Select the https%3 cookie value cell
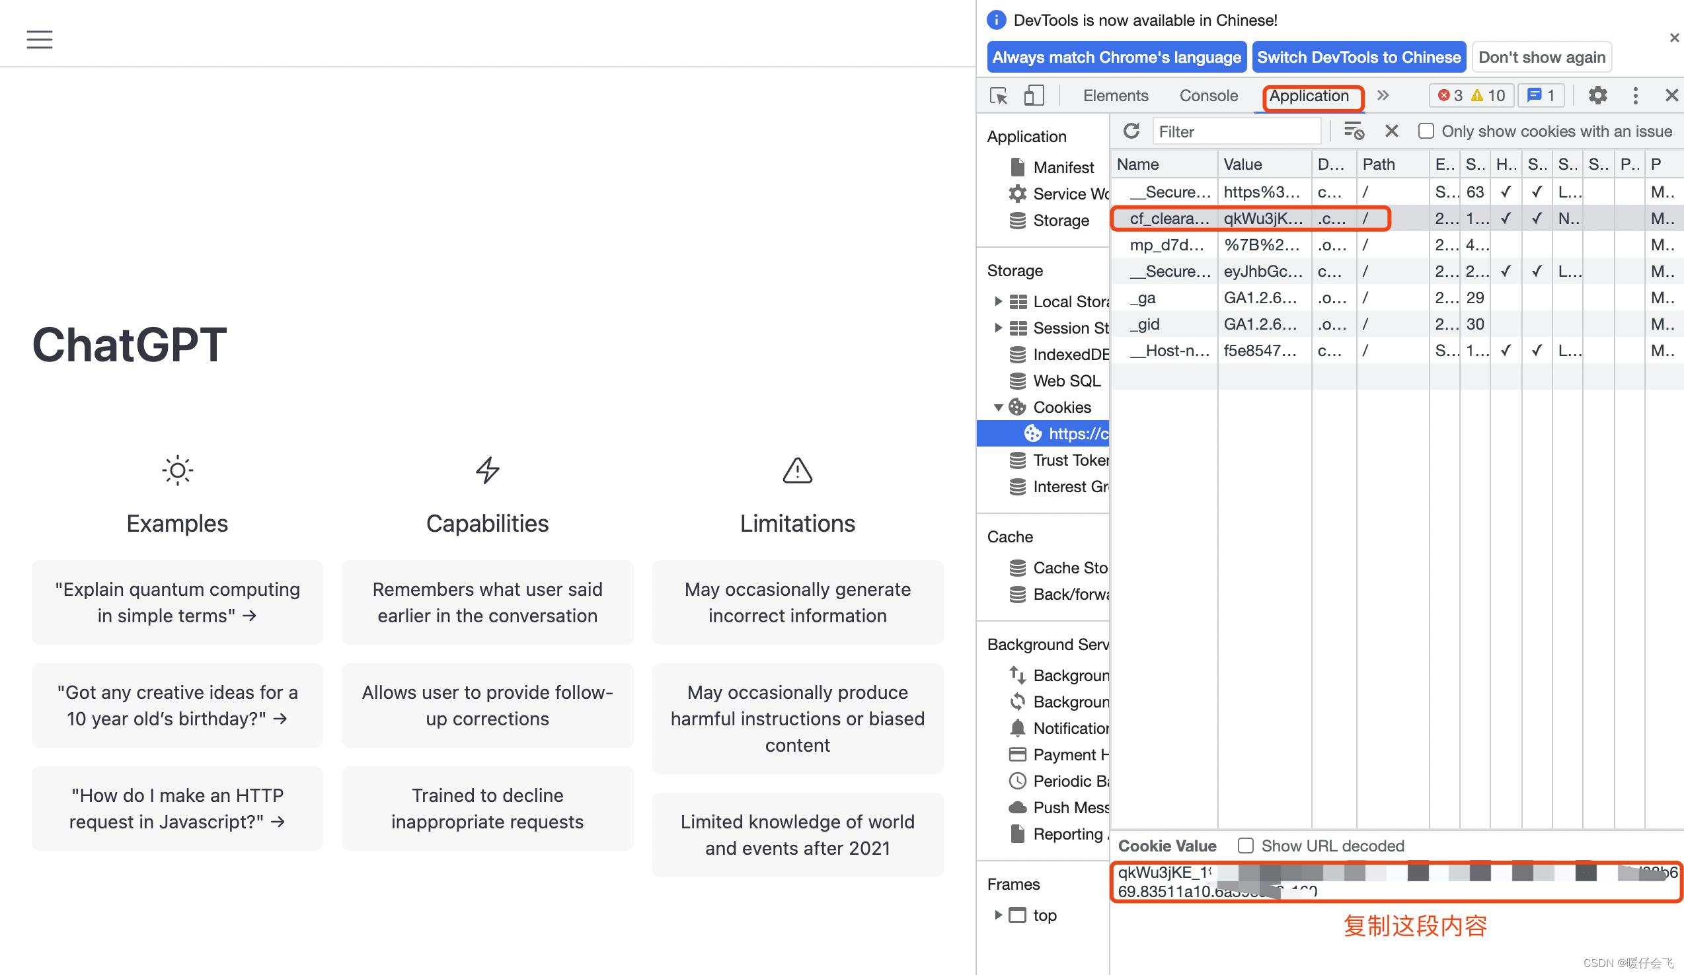 [1264, 192]
